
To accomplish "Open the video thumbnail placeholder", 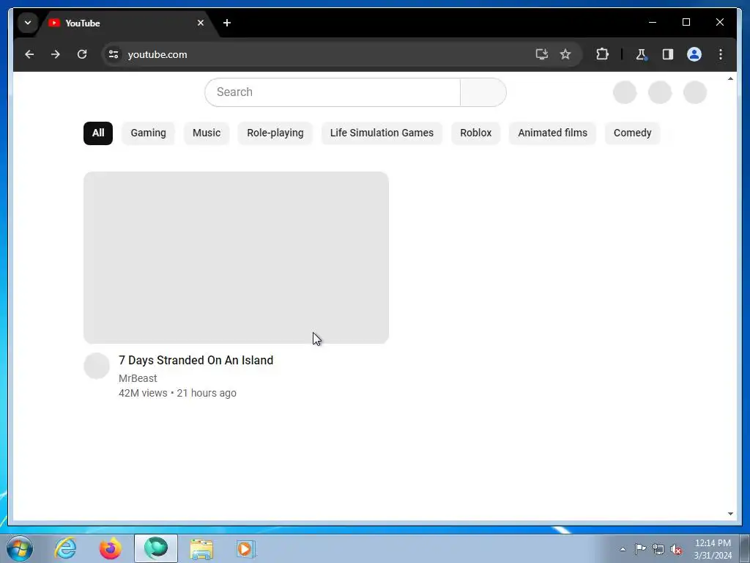I will (x=237, y=257).
